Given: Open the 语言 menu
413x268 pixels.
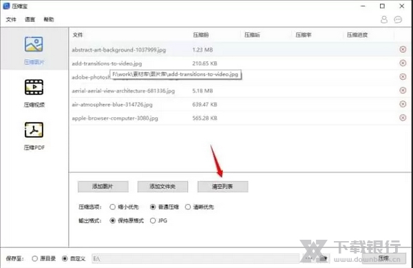Looking at the screenshot, I should point(30,19).
